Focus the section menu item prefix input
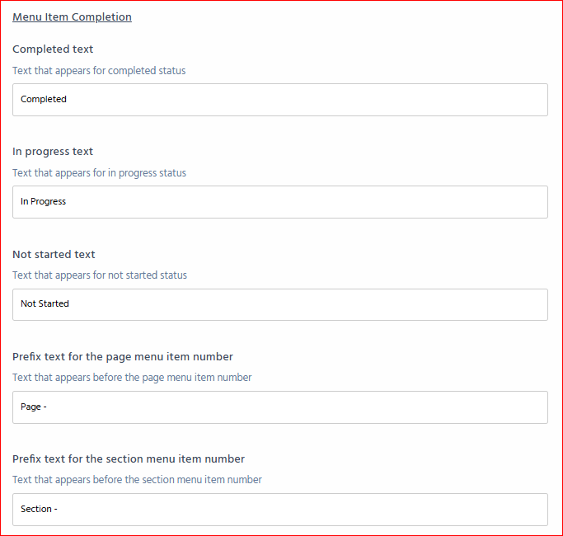This screenshot has width=563, height=536. point(280,510)
